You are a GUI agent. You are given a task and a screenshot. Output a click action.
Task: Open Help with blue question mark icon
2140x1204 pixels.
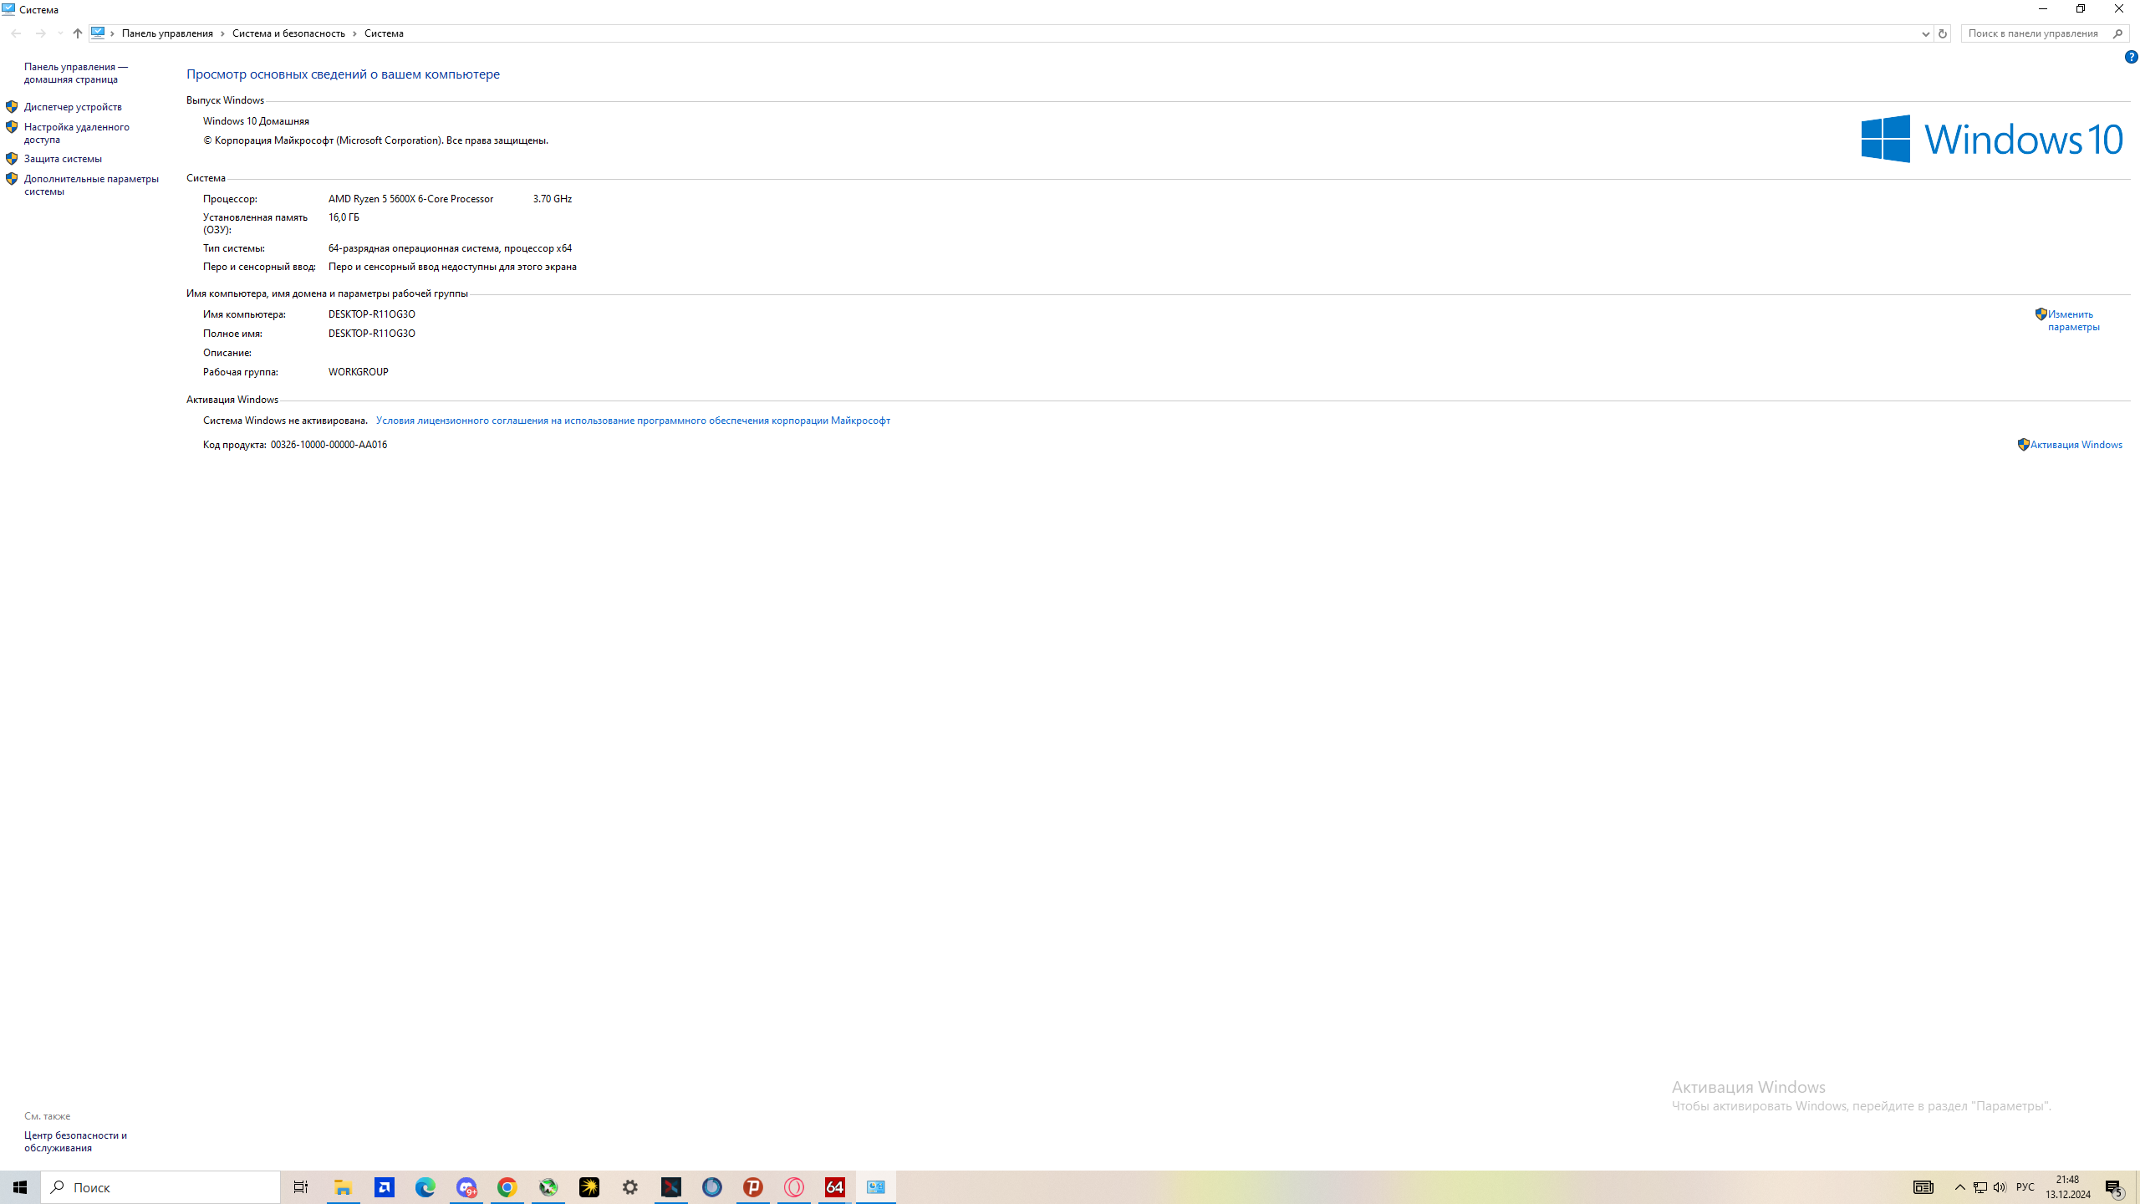[x=2131, y=57]
